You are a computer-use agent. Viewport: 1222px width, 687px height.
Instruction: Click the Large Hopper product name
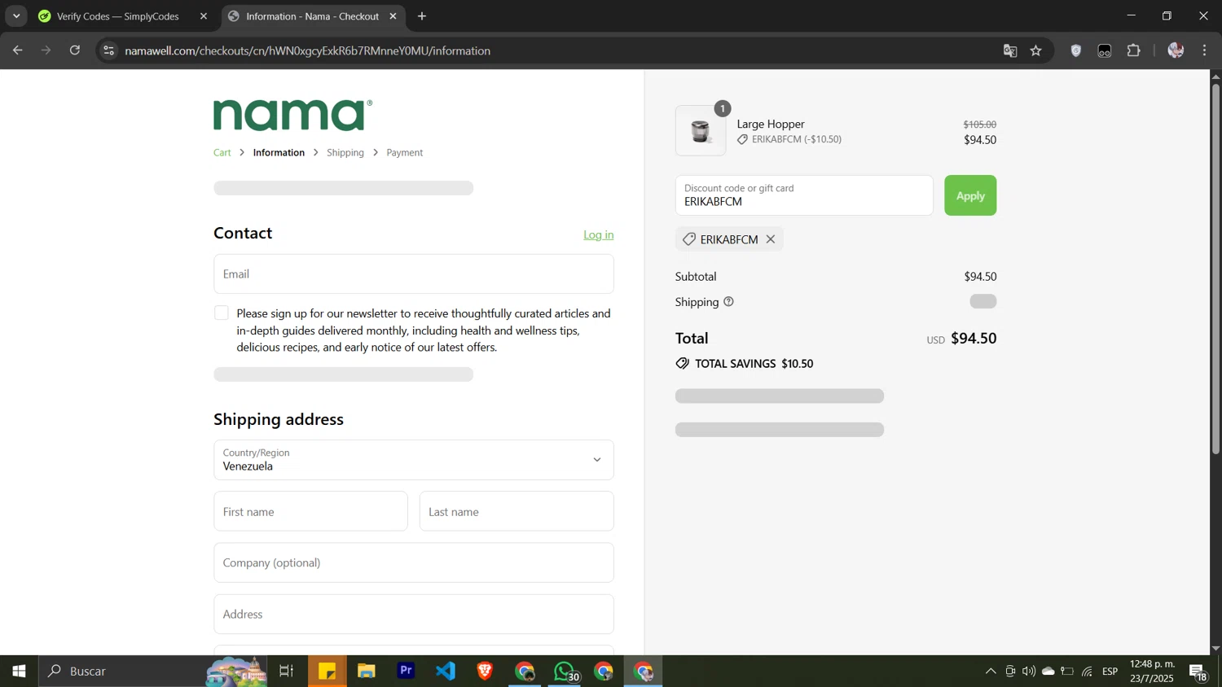tap(771, 125)
